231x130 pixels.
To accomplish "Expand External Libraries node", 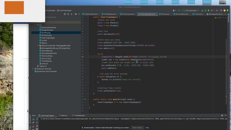I will [x=33, y=69].
